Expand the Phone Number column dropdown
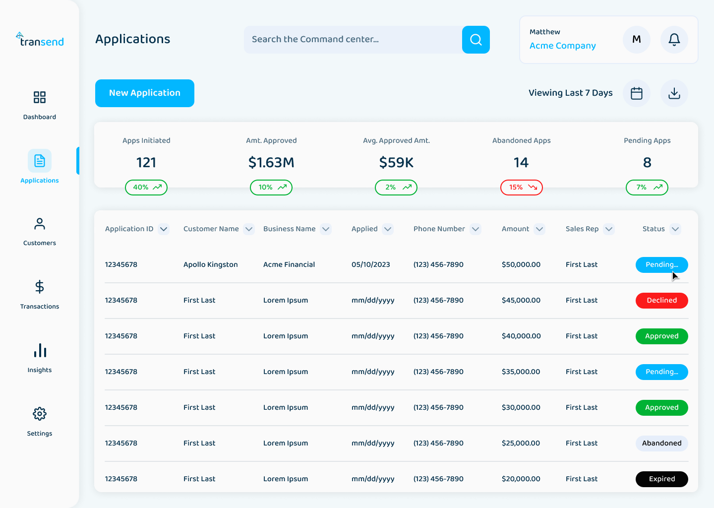 coord(476,229)
